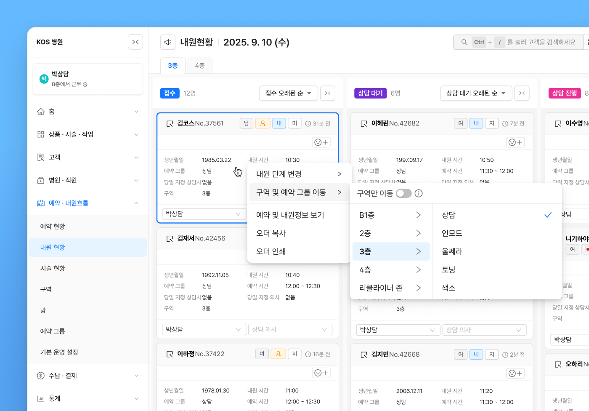Image resolution: width=589 pixels, height=411 pixels.
Task: Collapse the 예약 · 내원흐름 menu
Action: 88,203
